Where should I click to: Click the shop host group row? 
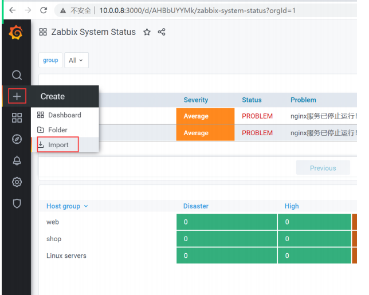[54, 239]
